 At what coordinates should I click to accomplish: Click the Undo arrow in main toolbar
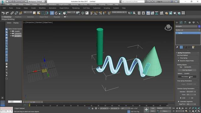point(3,13)
